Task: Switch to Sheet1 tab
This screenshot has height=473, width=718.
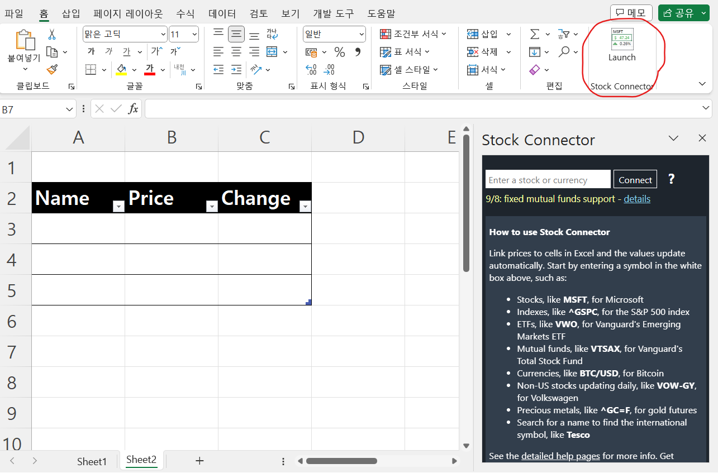Action: [x=92, y=461]
